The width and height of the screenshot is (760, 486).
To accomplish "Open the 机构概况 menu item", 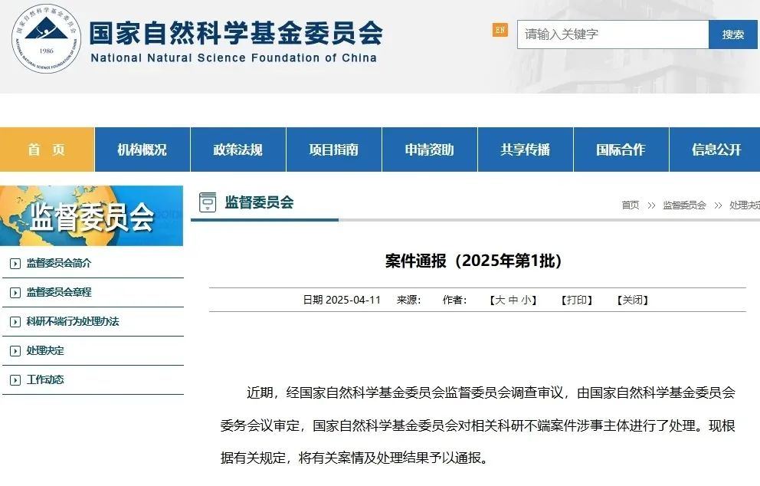I will (x=142, y=149).
